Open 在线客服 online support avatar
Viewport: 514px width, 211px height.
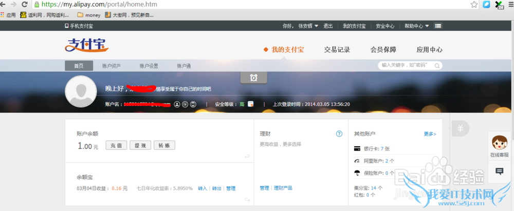coord(499,146)
